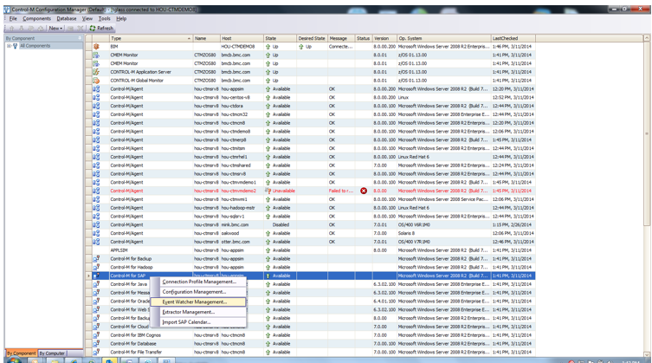Image resolution: width=652 pixels, height=363 pixels.
Task: Click agent icon for host hou-appsim
Action: coord(96,89)
